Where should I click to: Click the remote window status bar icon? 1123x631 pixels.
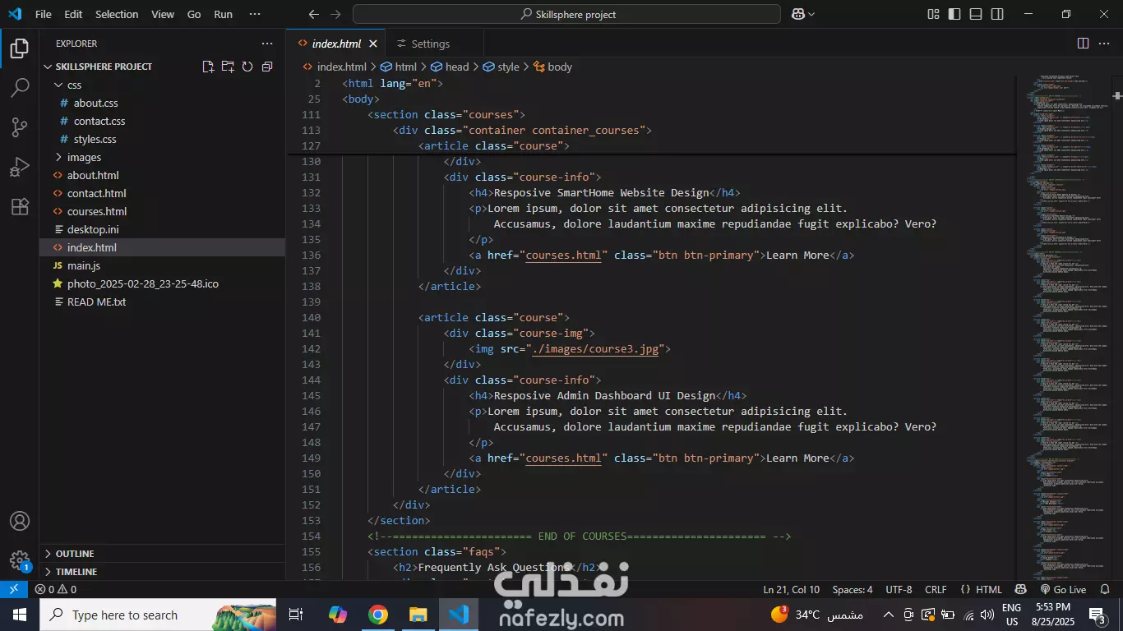(14, 589)
